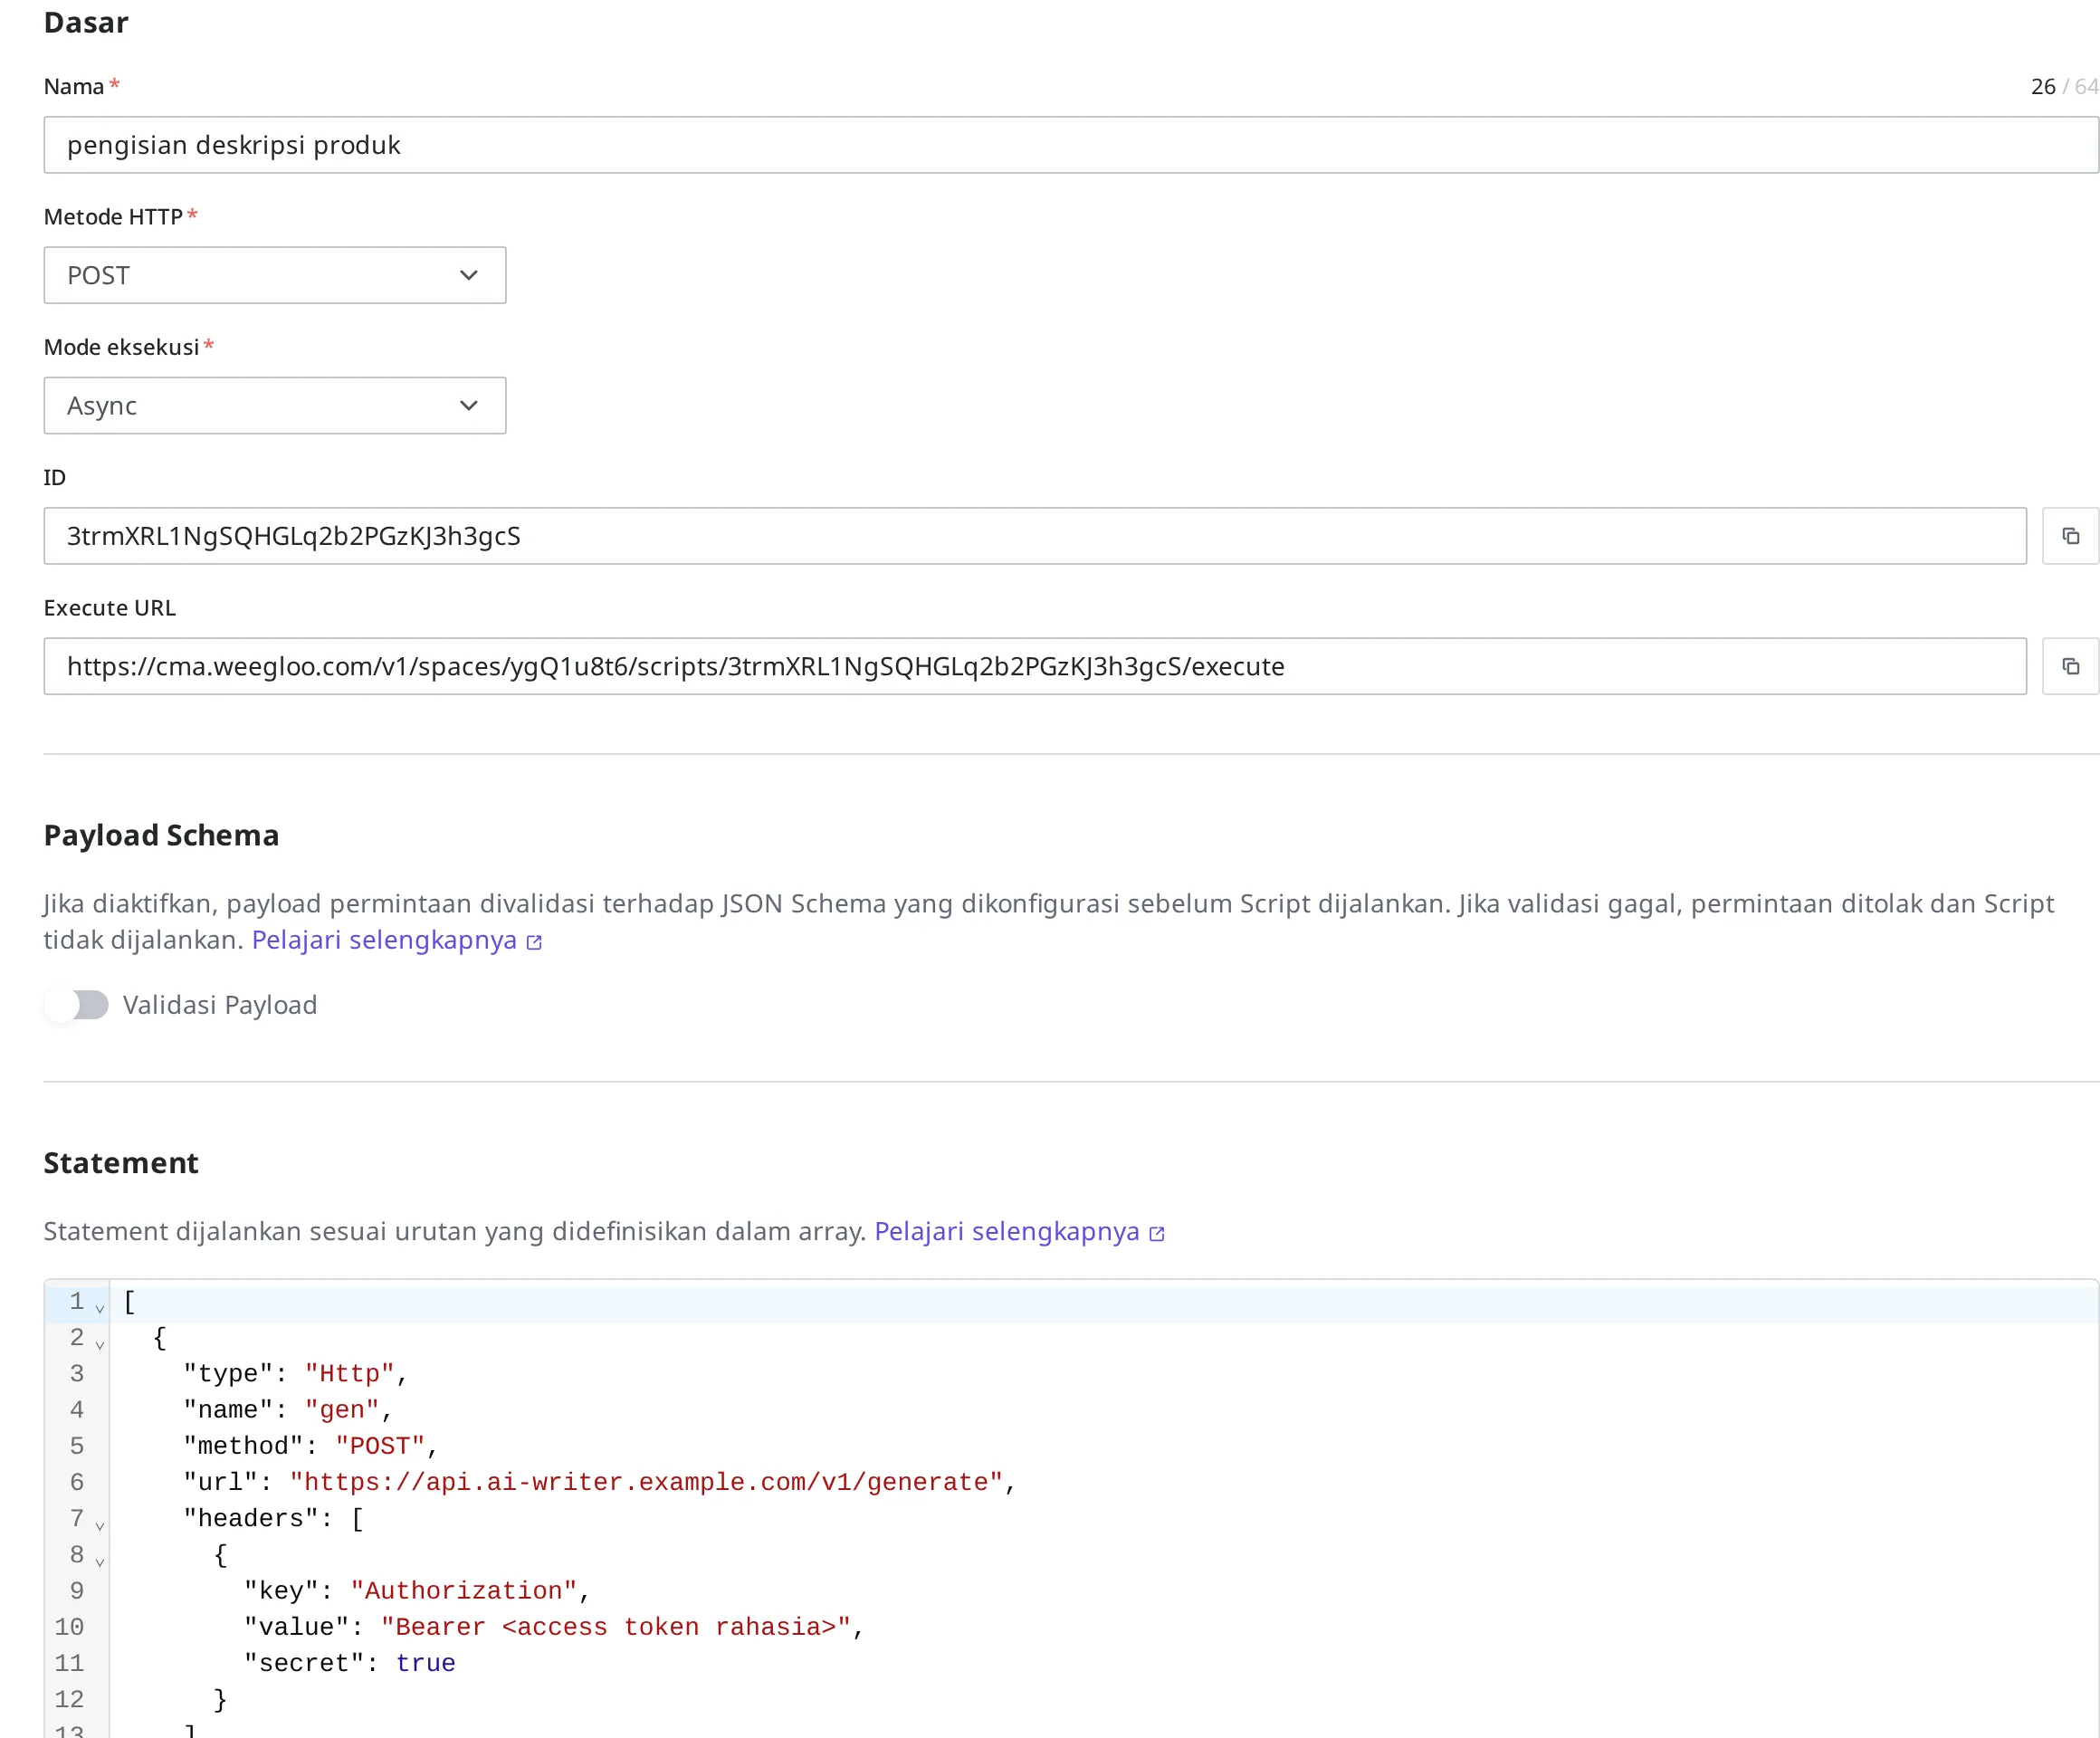
Task: Select line number 5 in editor gutter
Action: pyautogui.click(x=77, y=1446)
